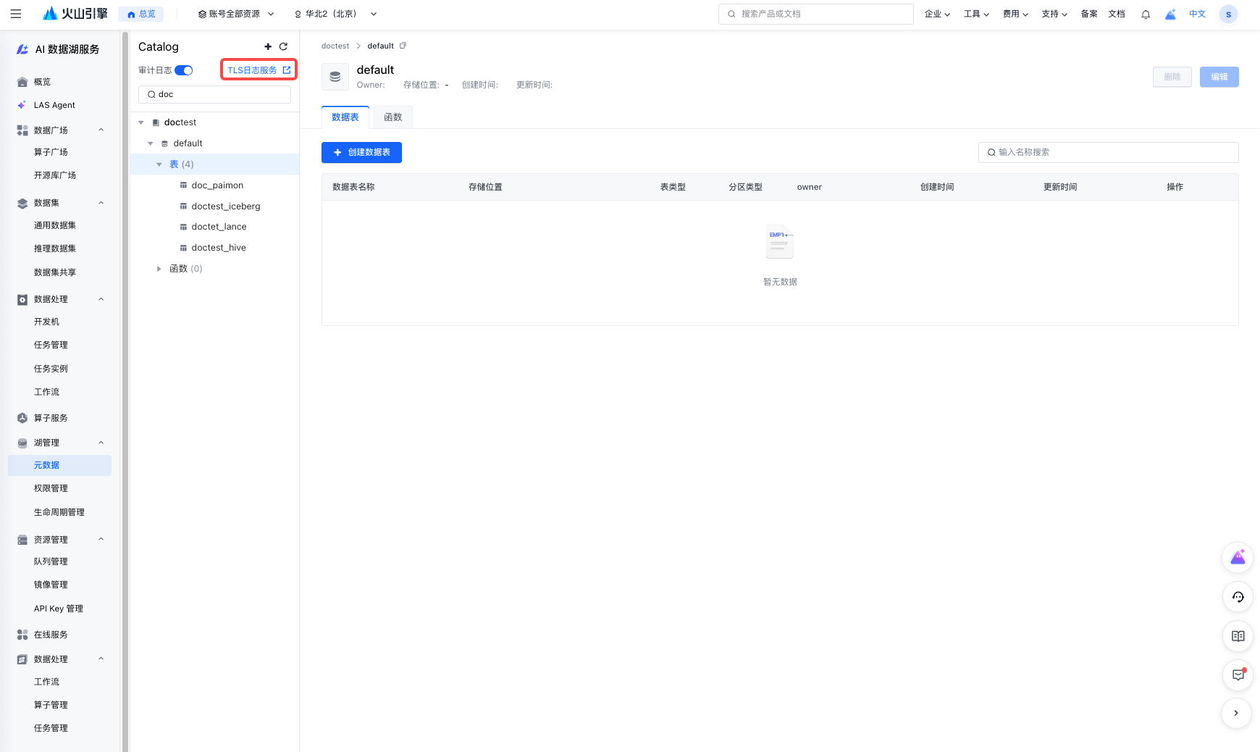Open the user avatar menu
Image resolution: width=1260 pixels, height=752 pixels.
tap(1228, 14)
